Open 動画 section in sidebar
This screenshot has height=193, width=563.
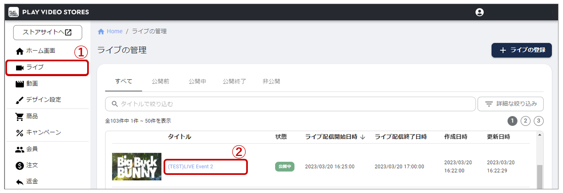[32, 84]
